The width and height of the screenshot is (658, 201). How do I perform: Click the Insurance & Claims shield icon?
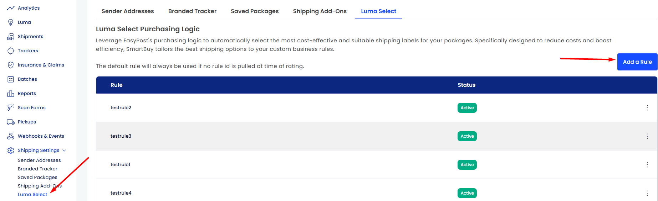tap(11, 65)
